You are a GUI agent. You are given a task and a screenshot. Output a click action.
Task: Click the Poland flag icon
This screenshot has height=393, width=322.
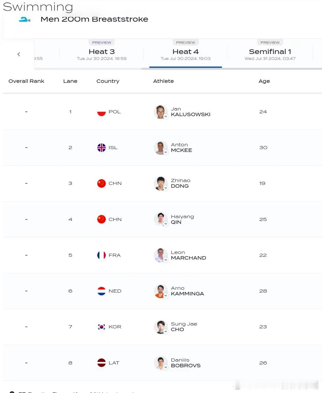tap(101, 112)
